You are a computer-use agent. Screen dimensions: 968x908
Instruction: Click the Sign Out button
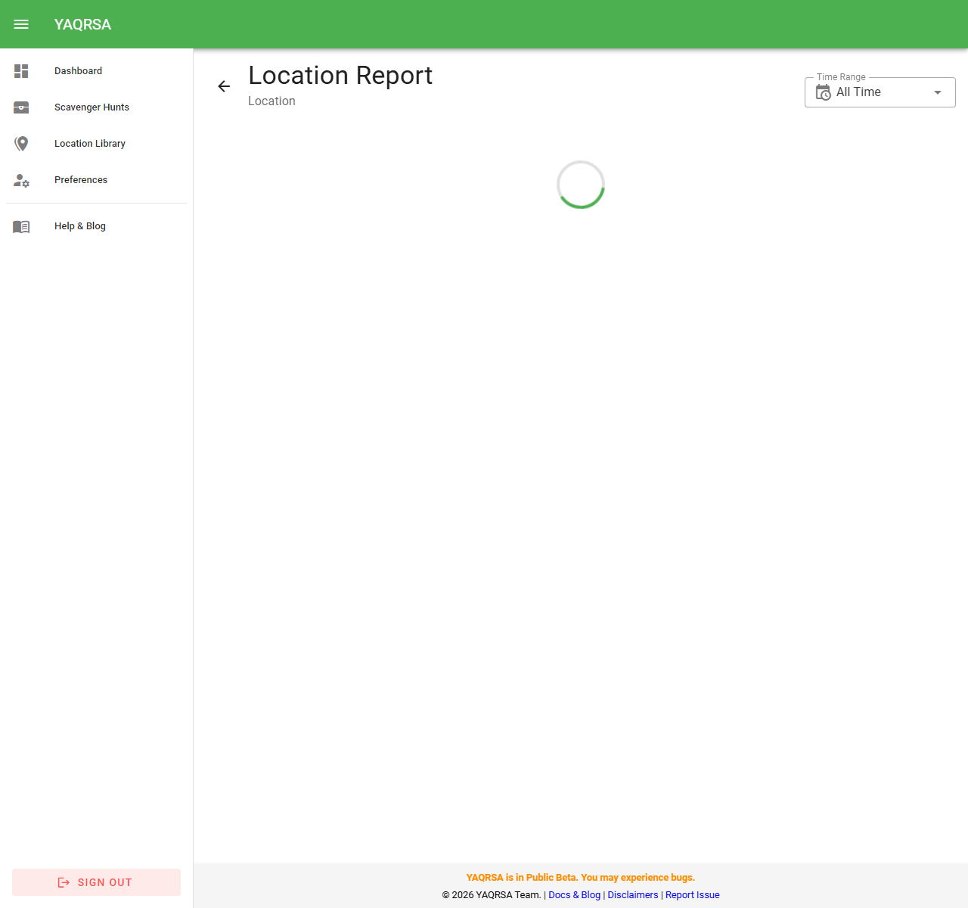coord(97,882)
